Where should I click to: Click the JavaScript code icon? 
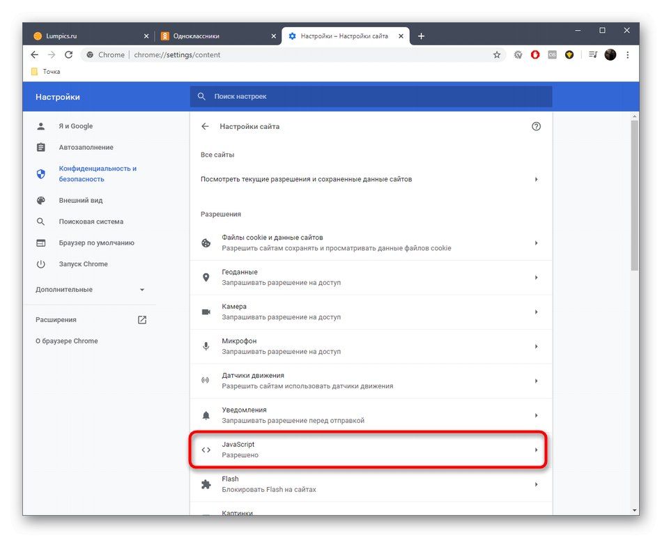tap(206, 449)
